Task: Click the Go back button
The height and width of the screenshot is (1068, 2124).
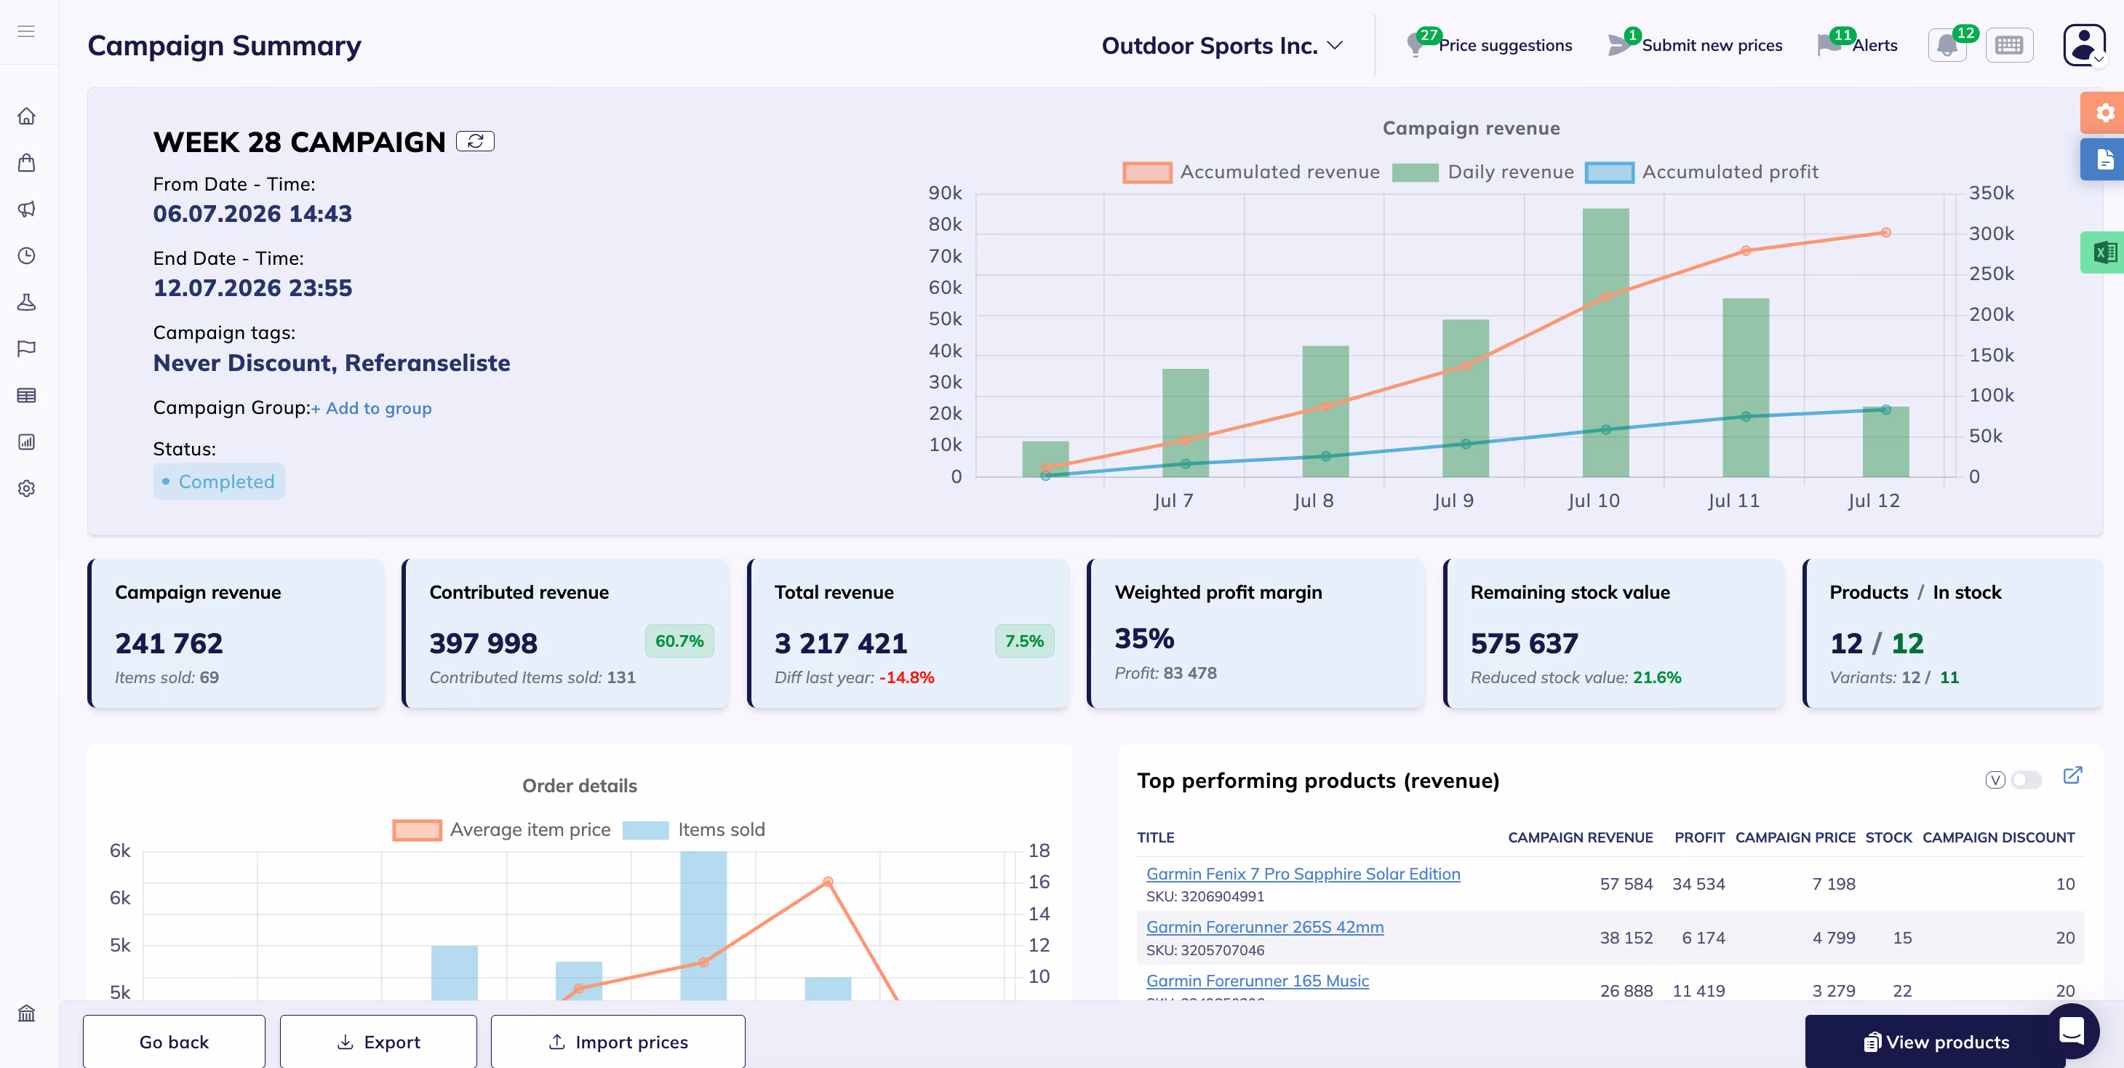Action: pos(174,1042)
